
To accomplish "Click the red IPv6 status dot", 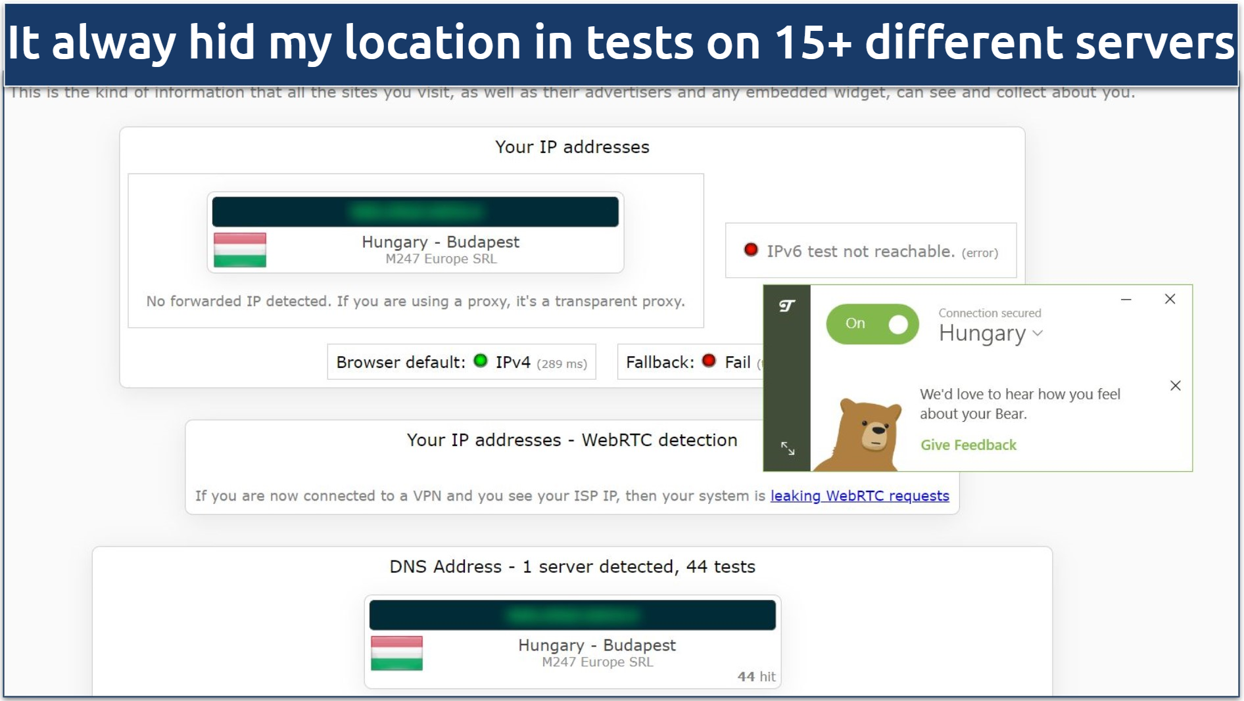I will tap(750, 250).
